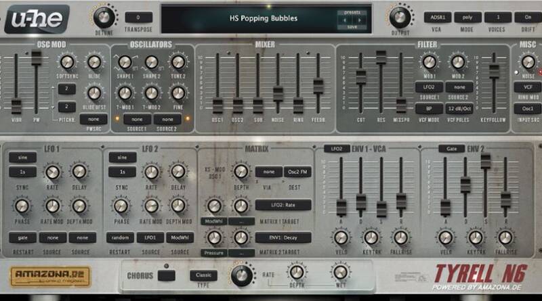The width and height of the screenshot is (542, 301).
Task: Click the filter Mod 1 knob
Action: [x=430, y=62]
